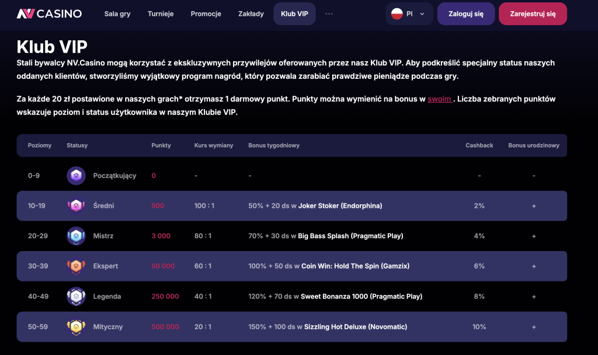This screenshot has width=598, height=355.
Task: Click the Big Bass Splash bonus text
Action: pyautogui.click(x=350, y=236)
